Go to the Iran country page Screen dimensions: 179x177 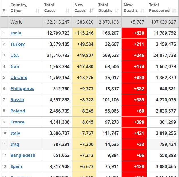[x=15, y=66]
